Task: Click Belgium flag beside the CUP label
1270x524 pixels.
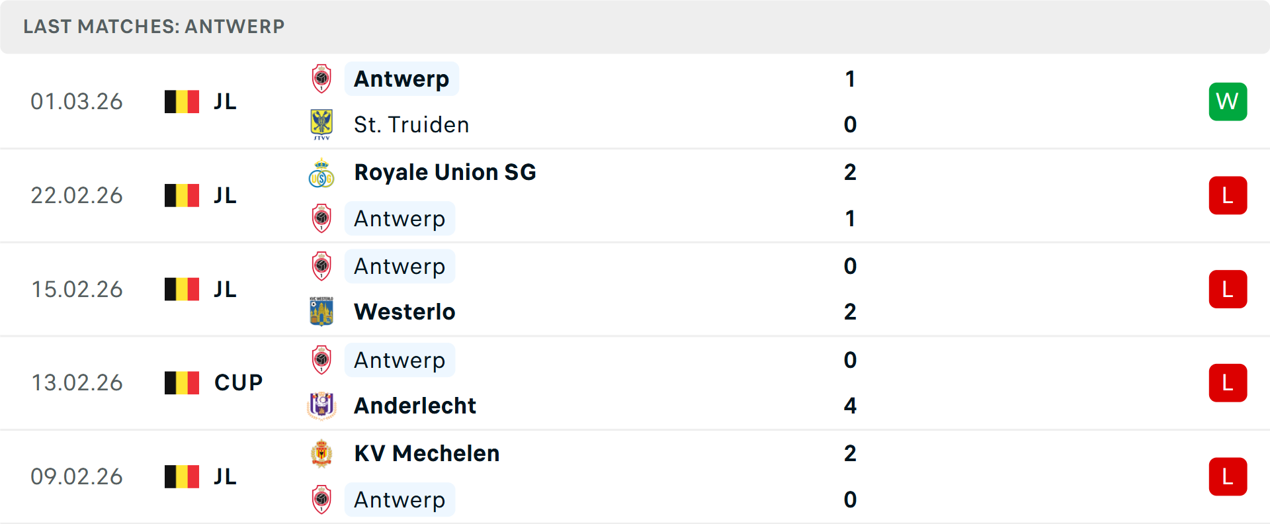Action: 182,382
